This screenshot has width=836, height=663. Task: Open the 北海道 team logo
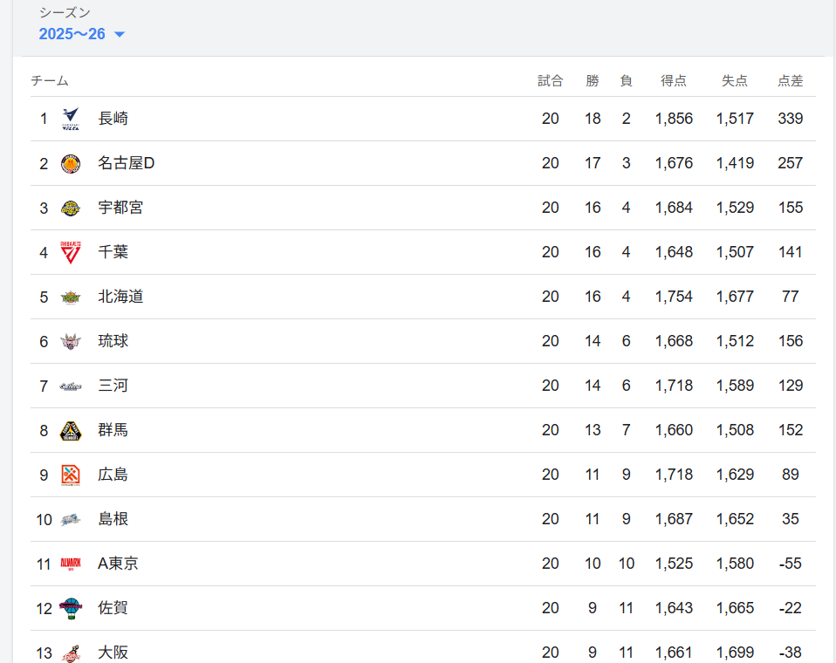71,297
